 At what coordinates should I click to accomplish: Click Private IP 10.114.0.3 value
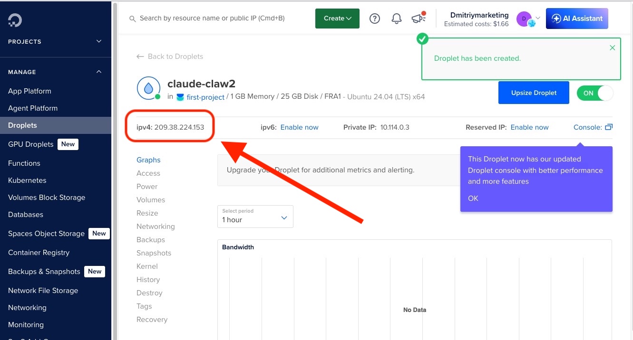click(395, 127)
